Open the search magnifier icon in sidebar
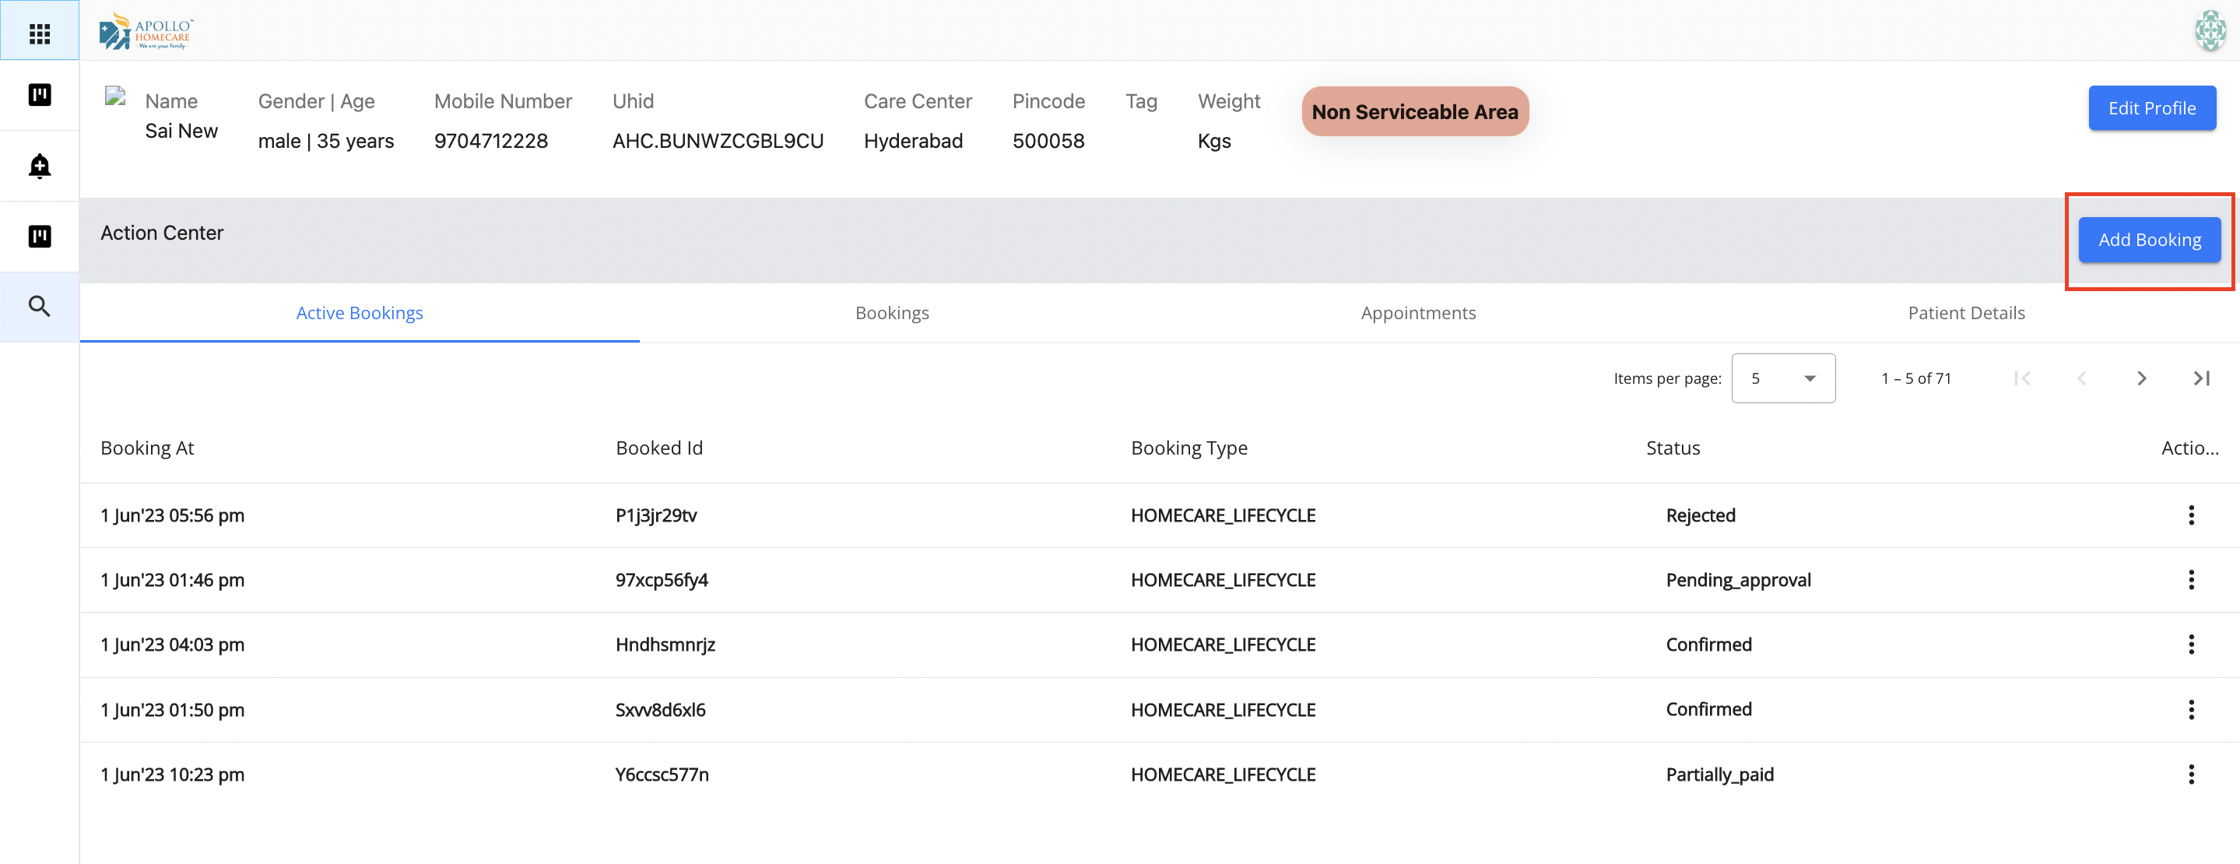 [39, 306]
